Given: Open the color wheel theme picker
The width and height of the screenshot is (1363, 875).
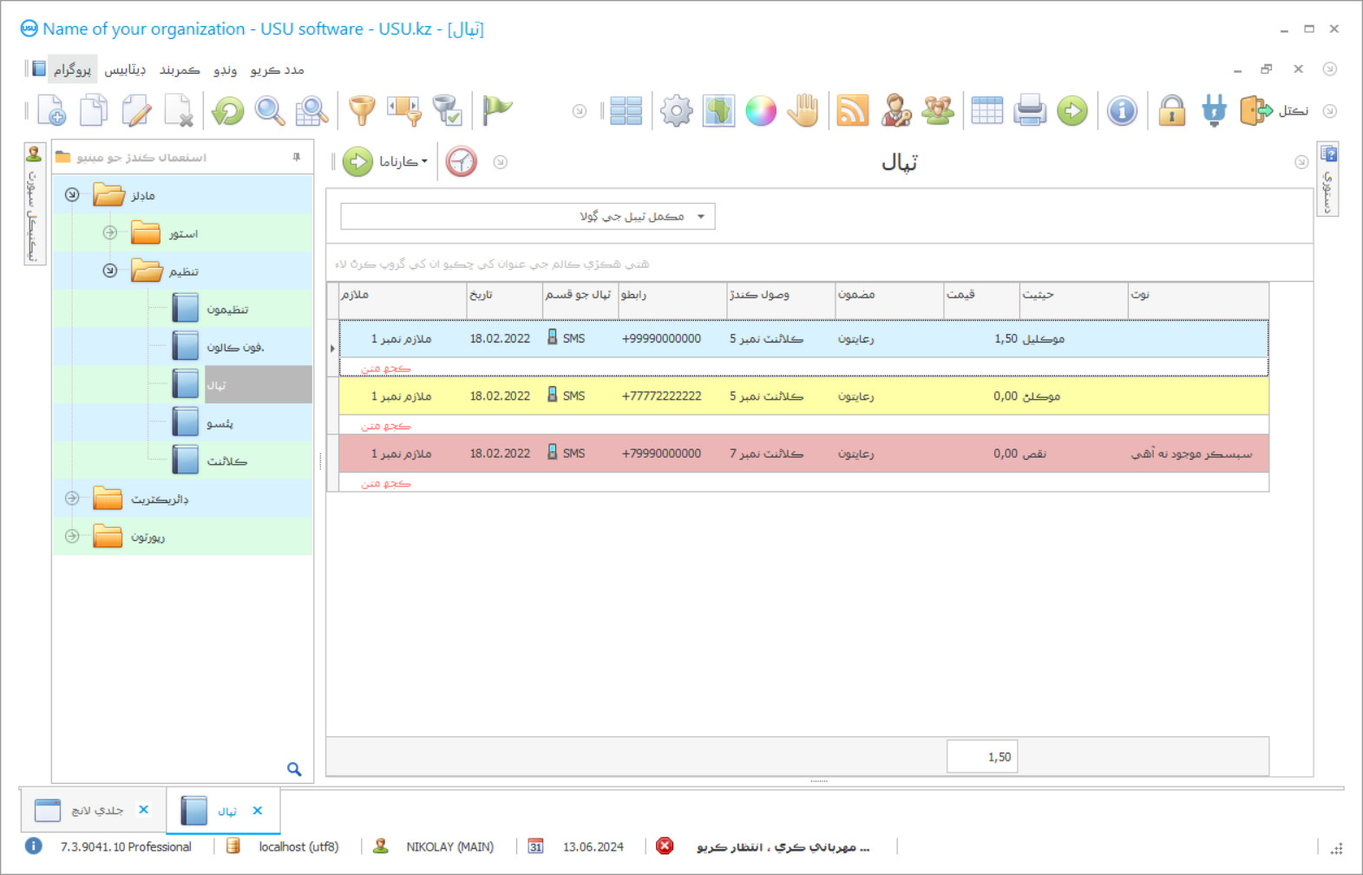Looking at the screenshot, I should (761, 111).
